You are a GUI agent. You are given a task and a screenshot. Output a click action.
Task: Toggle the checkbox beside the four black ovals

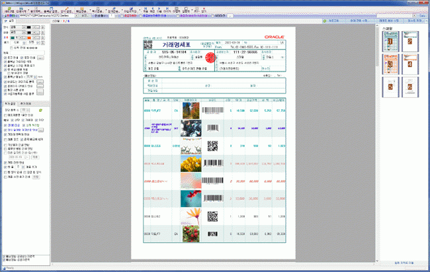[x=11, y=48]
